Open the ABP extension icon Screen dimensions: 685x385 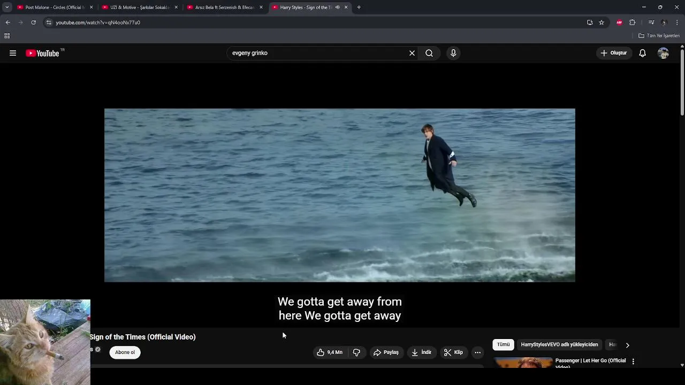[619, 22]
